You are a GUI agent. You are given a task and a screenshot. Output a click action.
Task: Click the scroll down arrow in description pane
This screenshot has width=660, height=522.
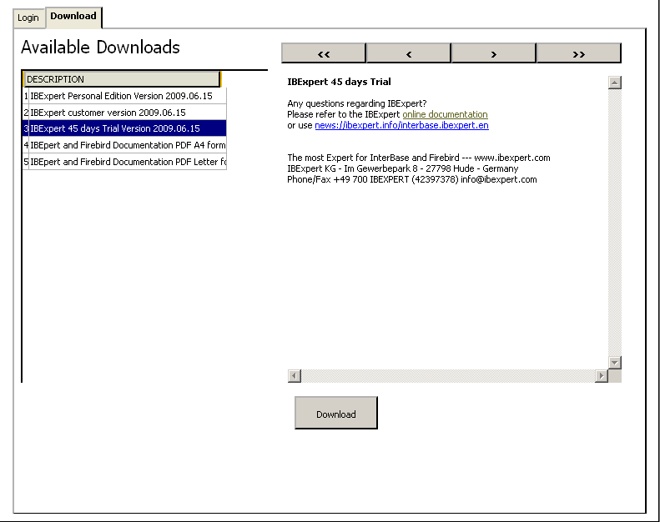coord(615,362)
